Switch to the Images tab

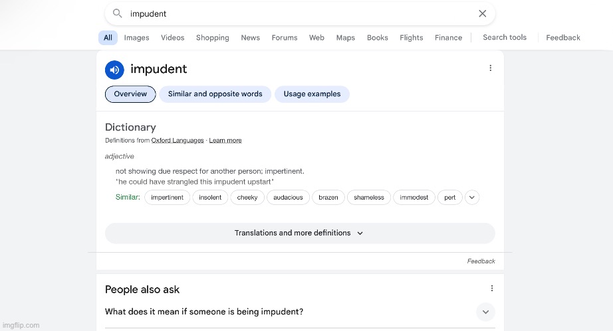(136, 38)
